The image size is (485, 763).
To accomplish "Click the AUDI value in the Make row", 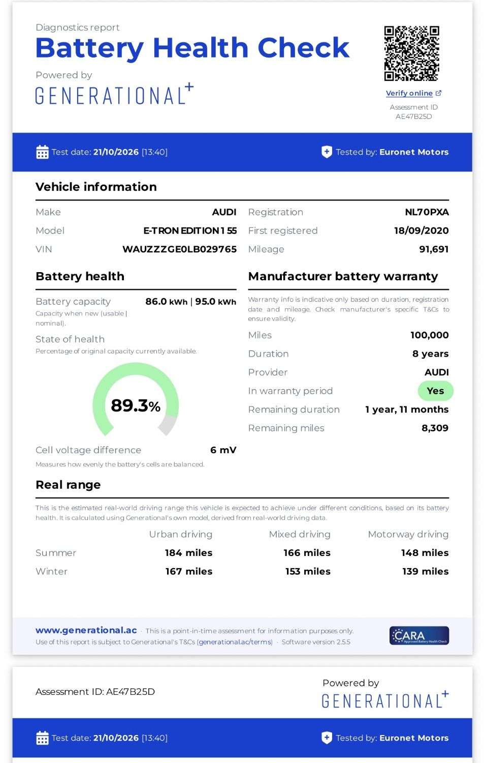I will point(224,212).
